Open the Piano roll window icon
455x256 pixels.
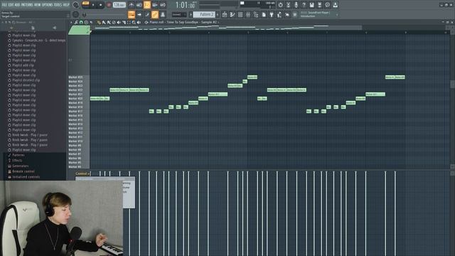(232, 14)
